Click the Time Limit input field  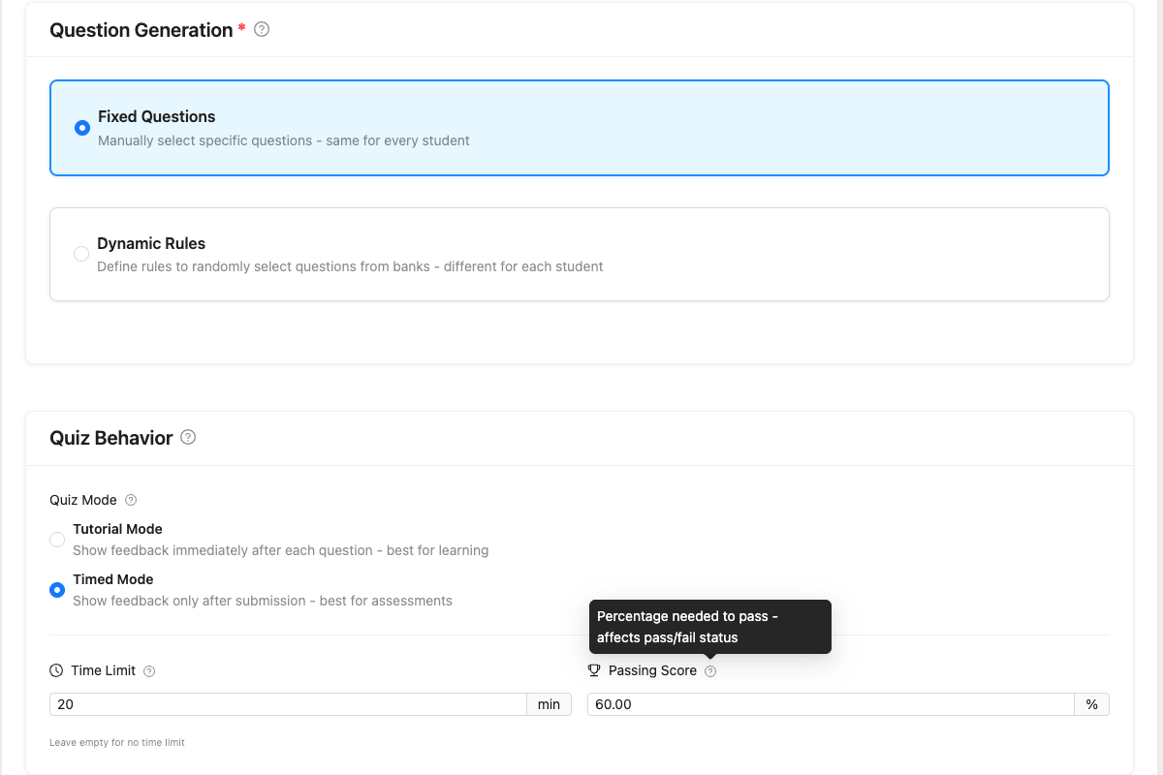(287, 704)
